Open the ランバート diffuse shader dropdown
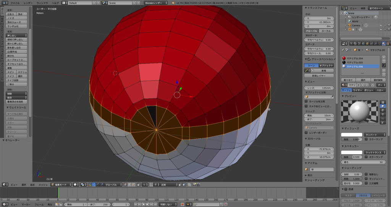 [x=376, y=134]
